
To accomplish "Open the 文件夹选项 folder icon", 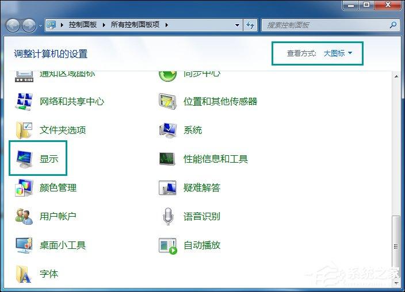I will click(x=24, y=130).
